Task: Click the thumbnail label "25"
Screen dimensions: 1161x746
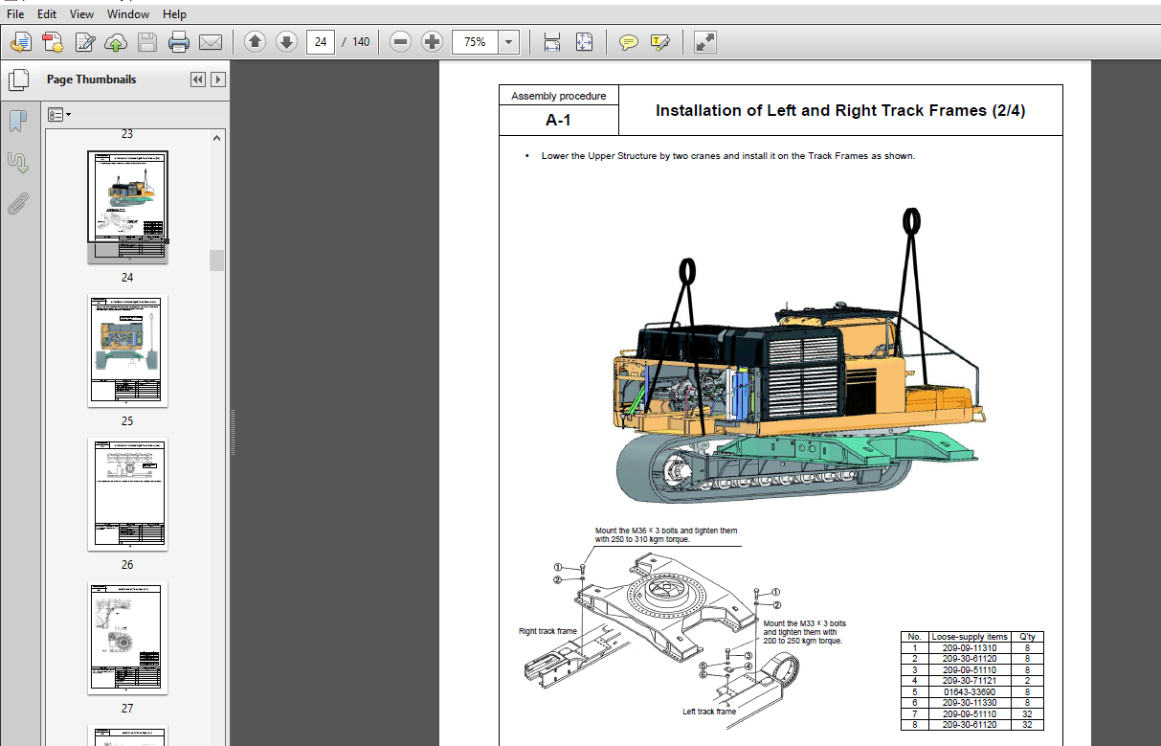Action: tap(127, 421)
